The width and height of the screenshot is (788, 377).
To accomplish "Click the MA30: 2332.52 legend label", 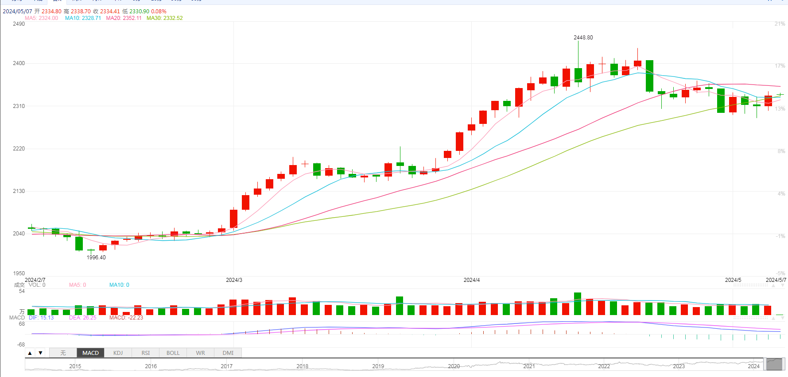I will click(x=164, y=18).
